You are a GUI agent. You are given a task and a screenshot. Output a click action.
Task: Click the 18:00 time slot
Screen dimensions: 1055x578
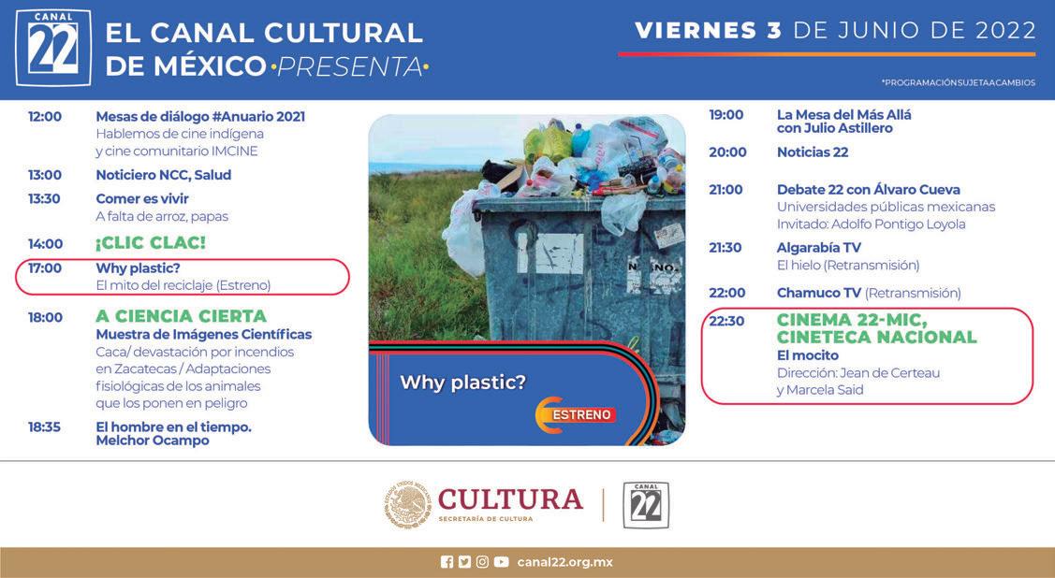[45, 318]
